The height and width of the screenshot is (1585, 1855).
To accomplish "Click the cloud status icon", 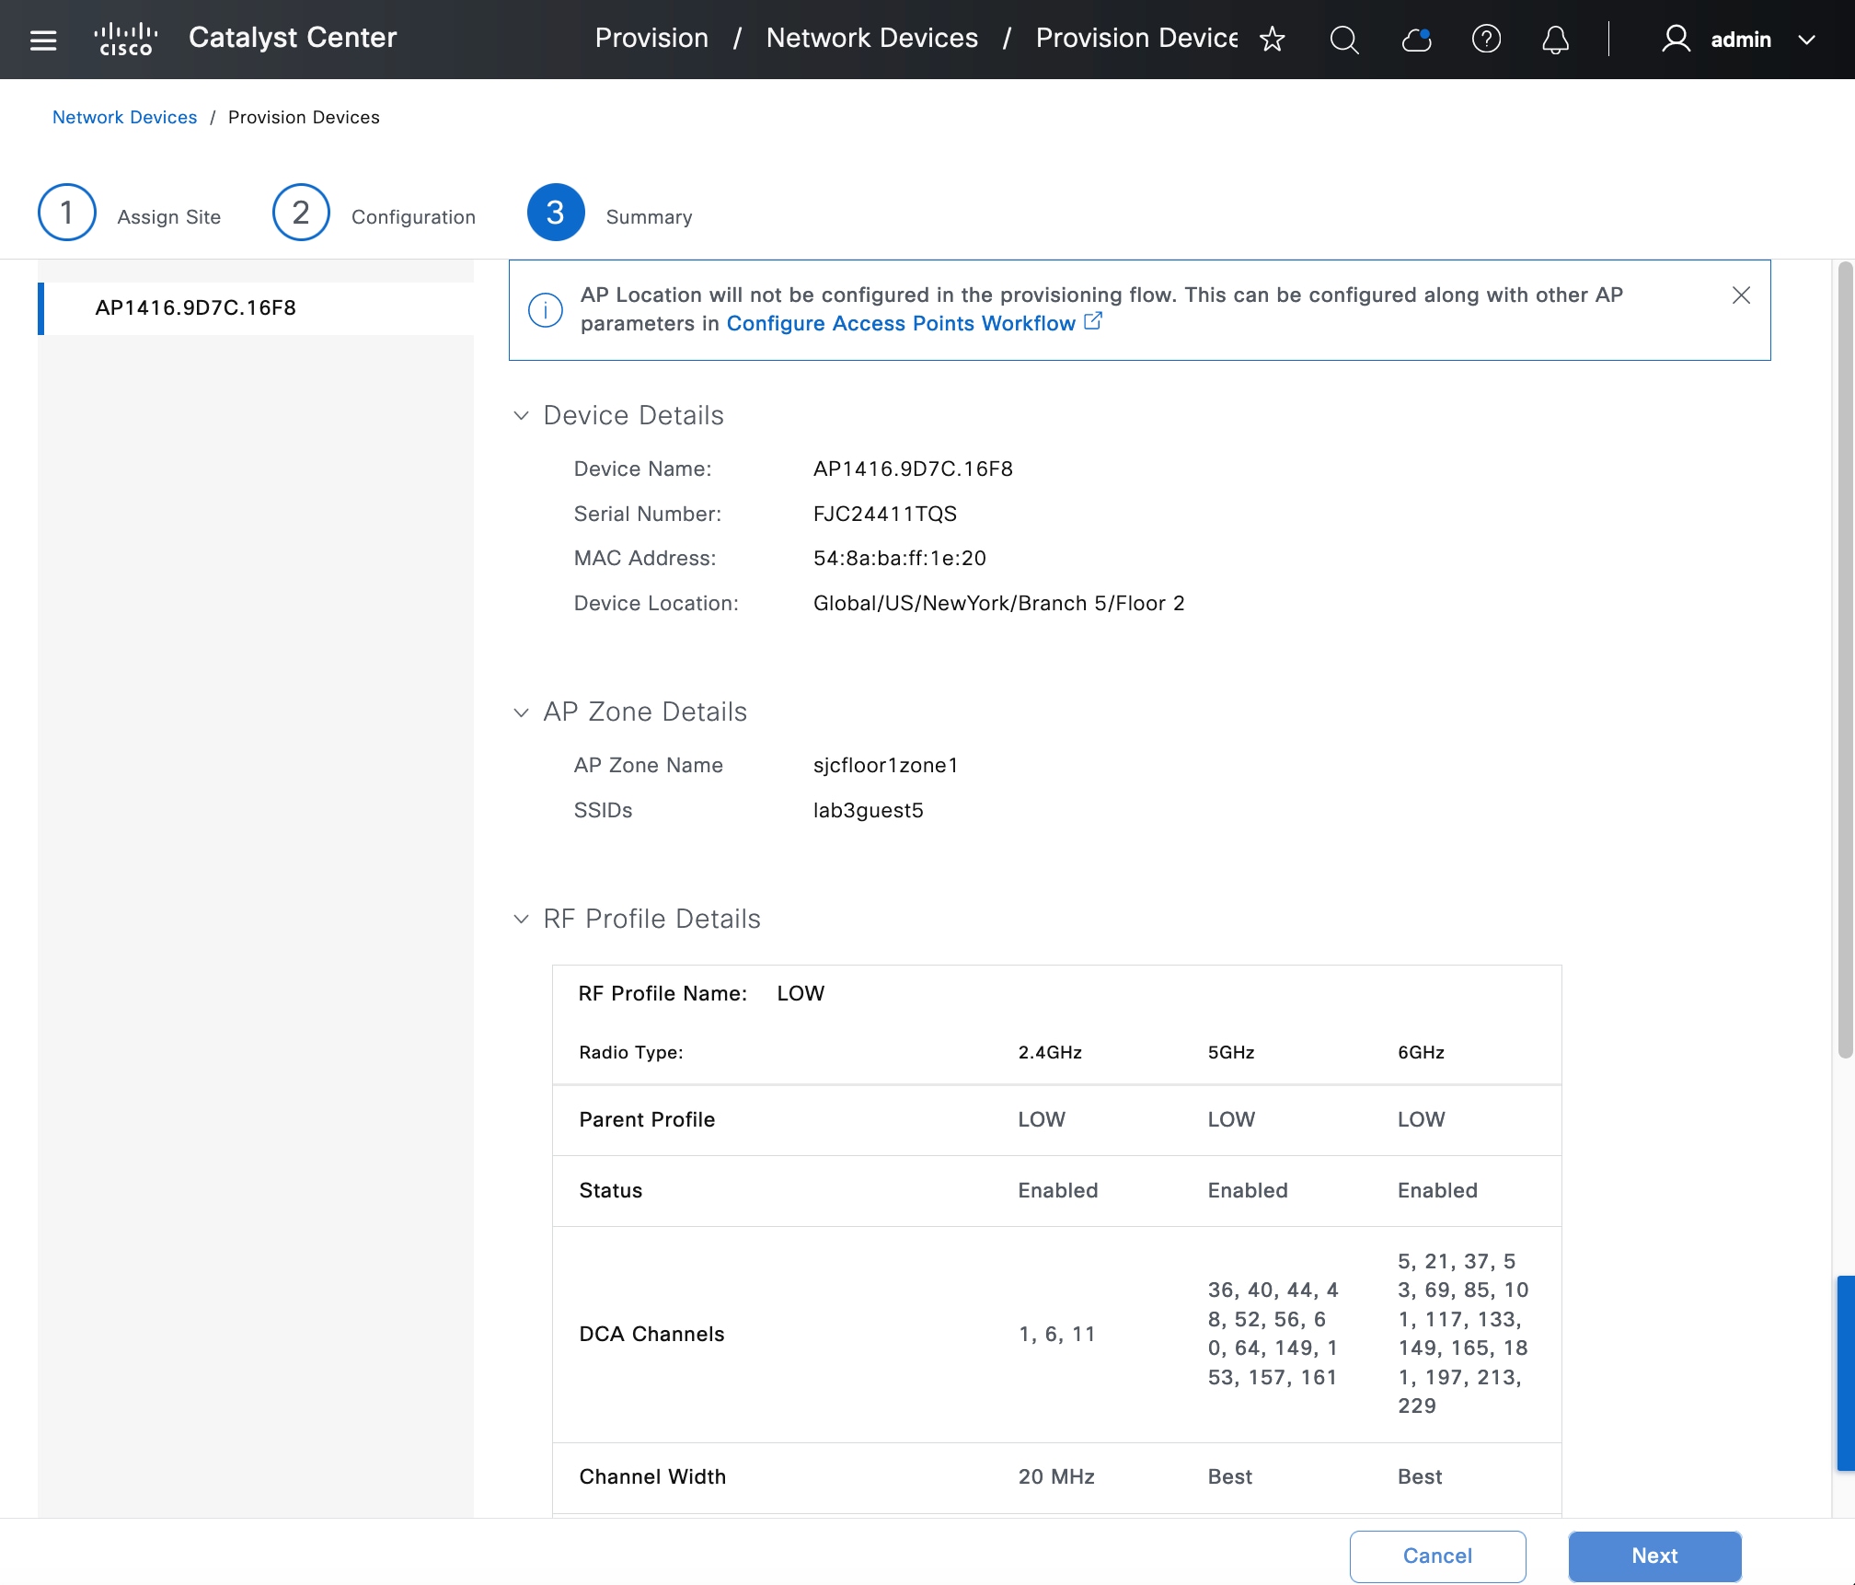I will pos(1416,39).
